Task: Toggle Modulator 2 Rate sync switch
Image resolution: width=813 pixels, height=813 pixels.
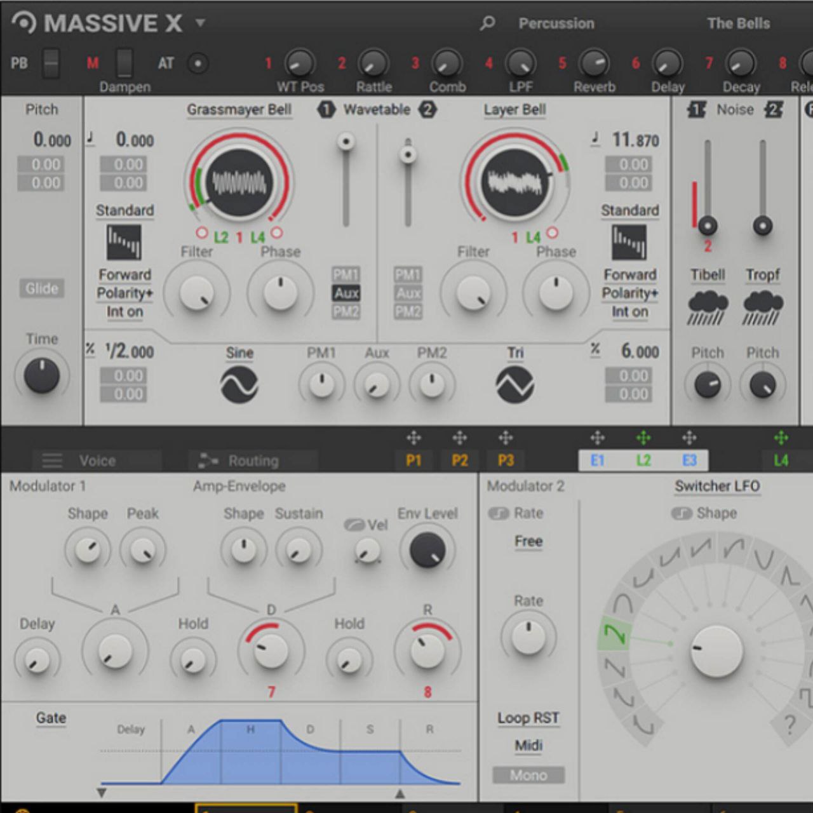Action: click(499, 513)
